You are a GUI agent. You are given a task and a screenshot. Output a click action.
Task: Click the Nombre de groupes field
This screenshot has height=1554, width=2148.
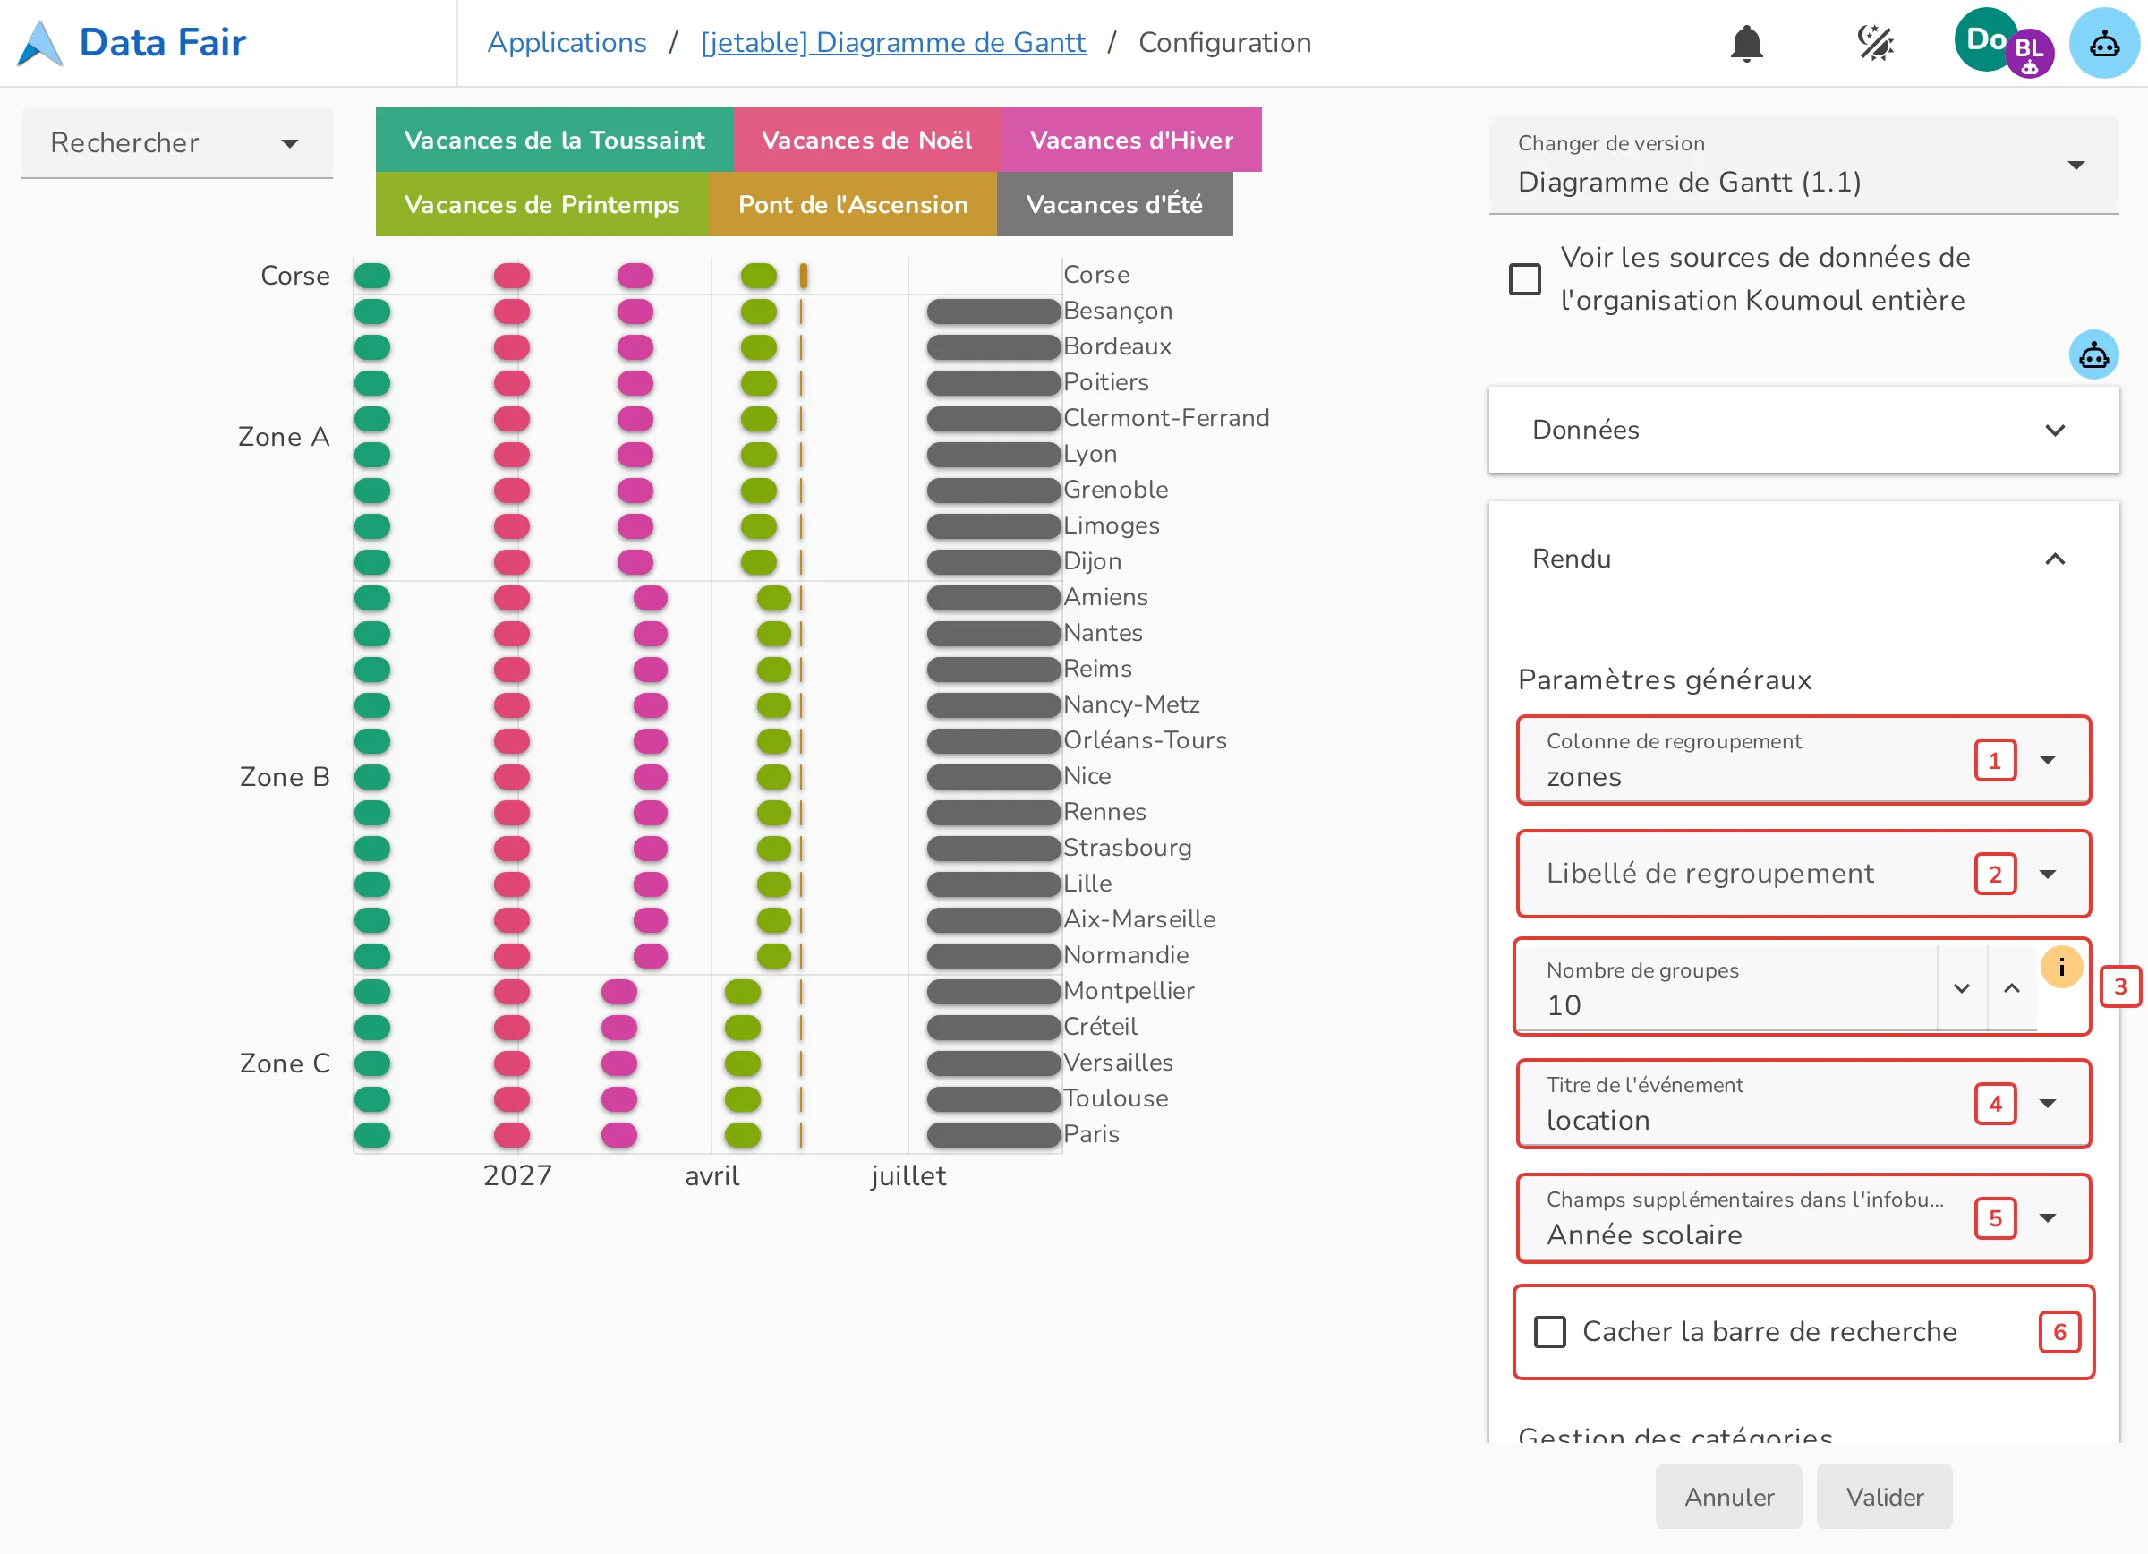pyautogui.click(x=1726, y=988)
